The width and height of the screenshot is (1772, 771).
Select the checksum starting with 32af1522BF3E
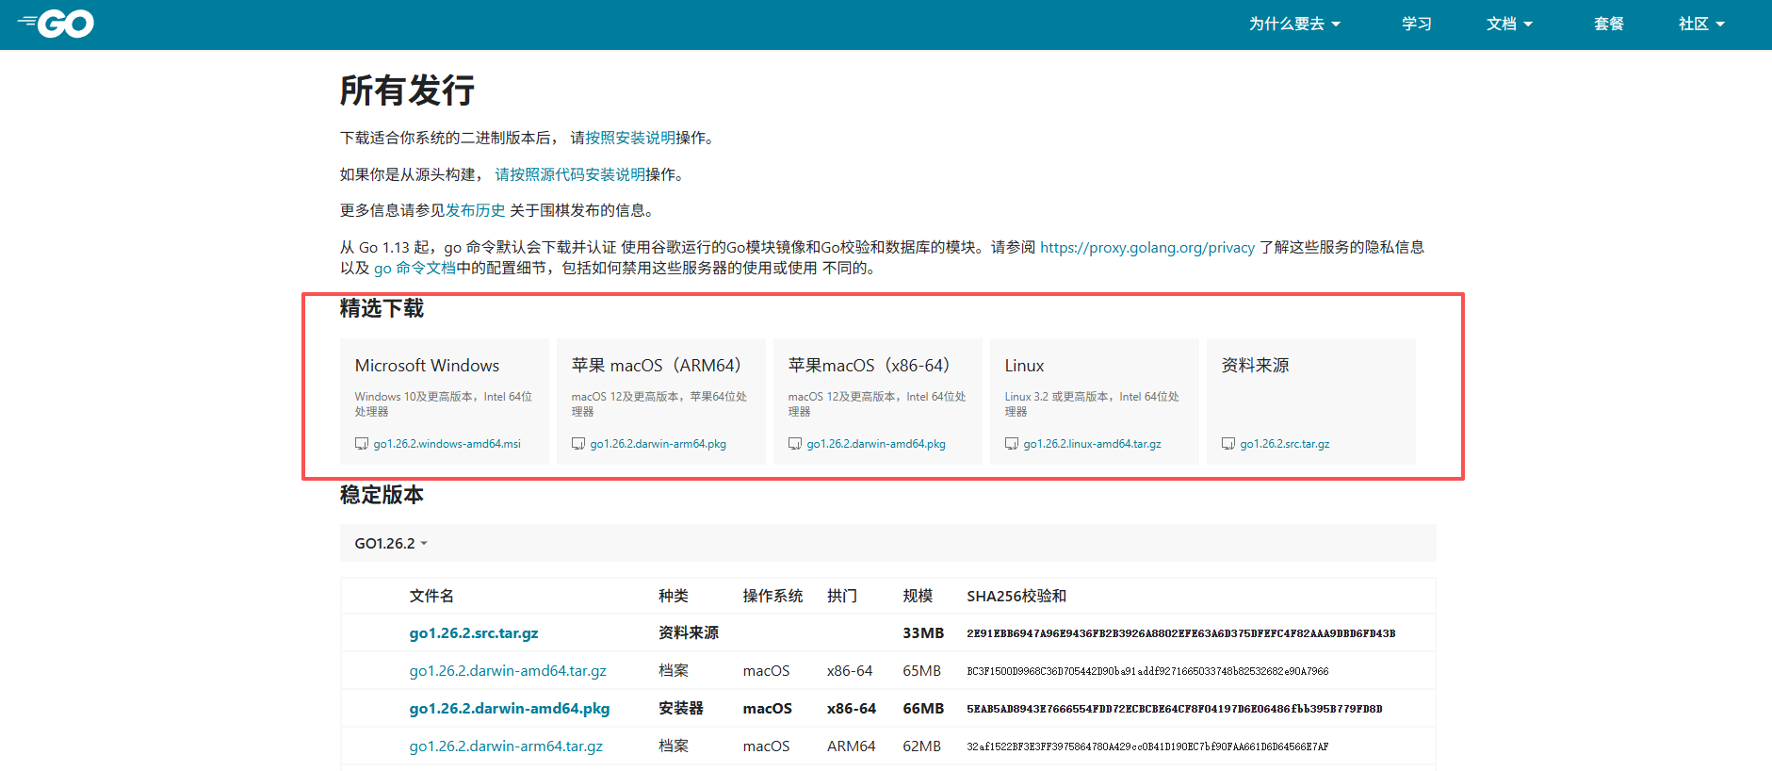(x=1147, y=746)
